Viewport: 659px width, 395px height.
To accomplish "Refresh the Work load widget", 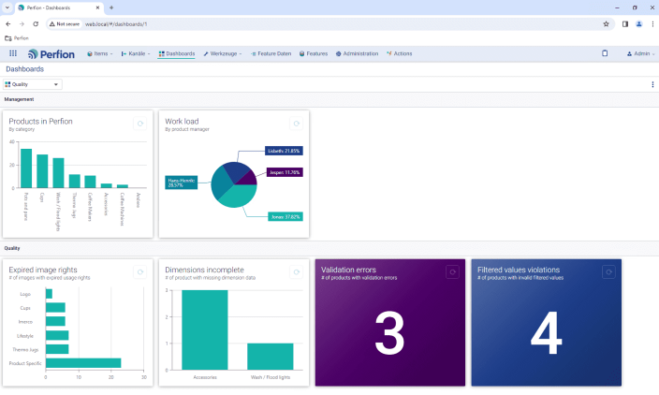I will (296, 124).
